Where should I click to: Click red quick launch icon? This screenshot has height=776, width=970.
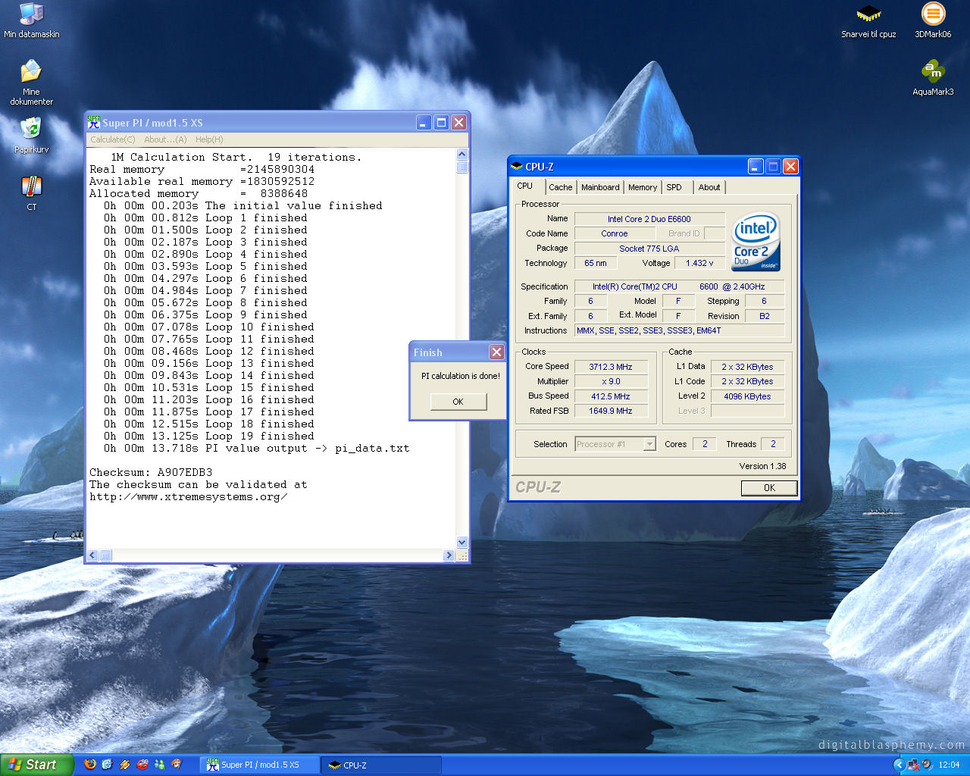click(x=142, y=765)
